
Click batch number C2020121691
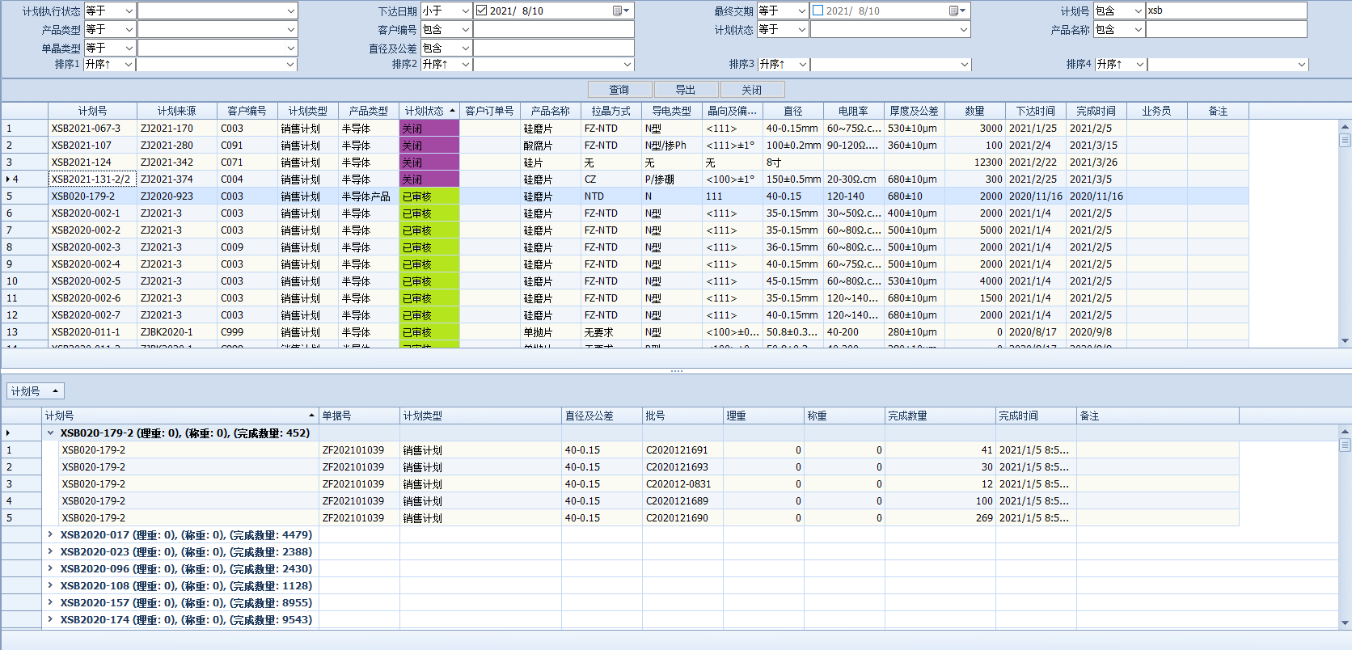pyautogui.click(x=682, y=450)
